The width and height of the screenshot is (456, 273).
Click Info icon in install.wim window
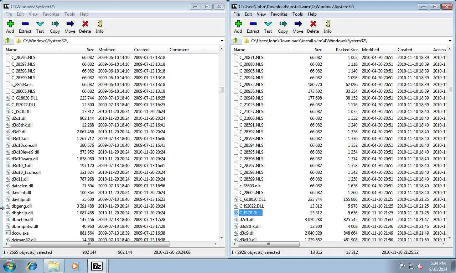(x=328, y=24)
